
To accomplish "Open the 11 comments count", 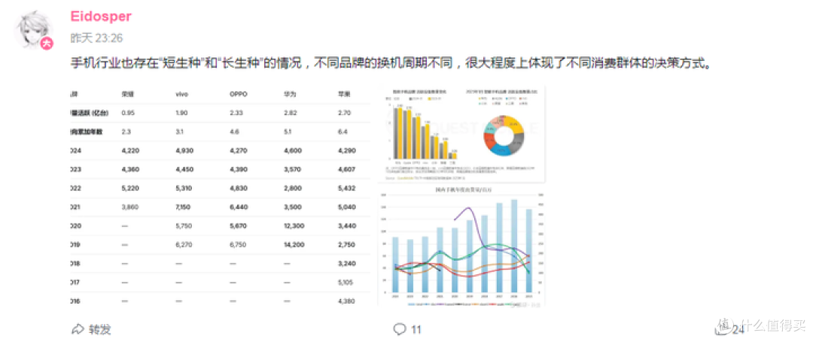I will (x=416, y=329).
